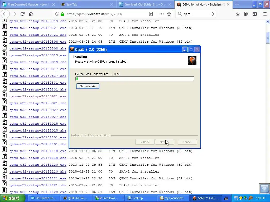Open link qemu-w32-setup-20130713.sha
The width and height of the screenshot is (270, 202).
pos(38,21)
